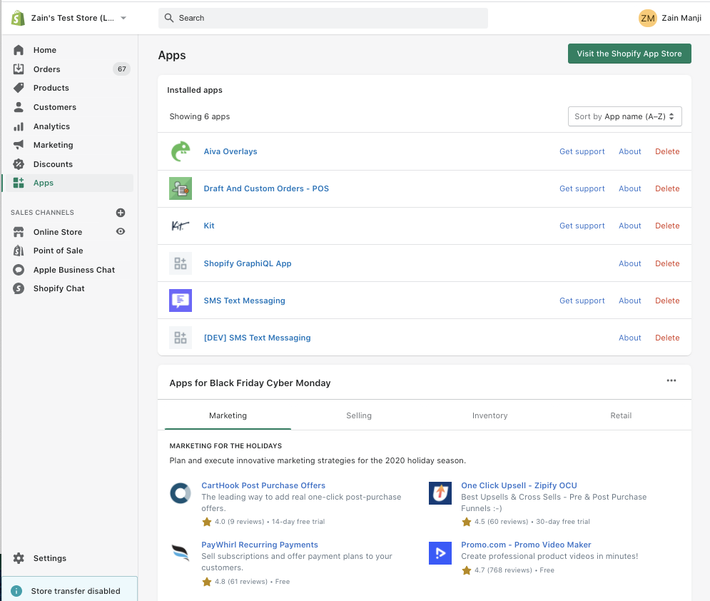View online store via eye icon

[121, 231]
